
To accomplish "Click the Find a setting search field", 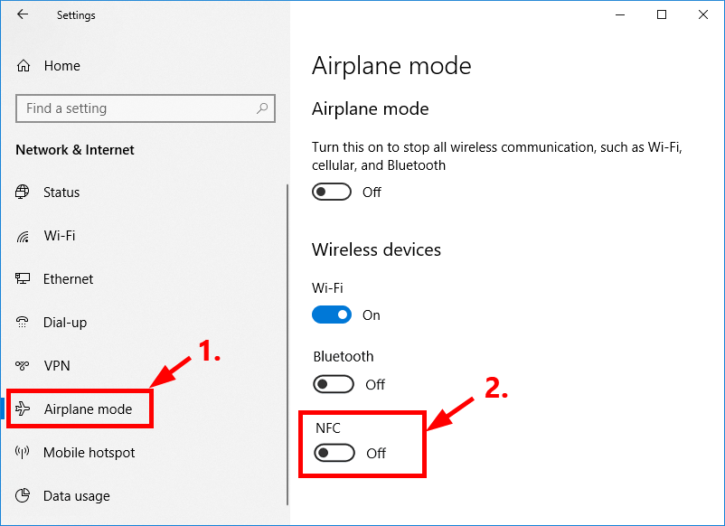I will coord(127,108).
